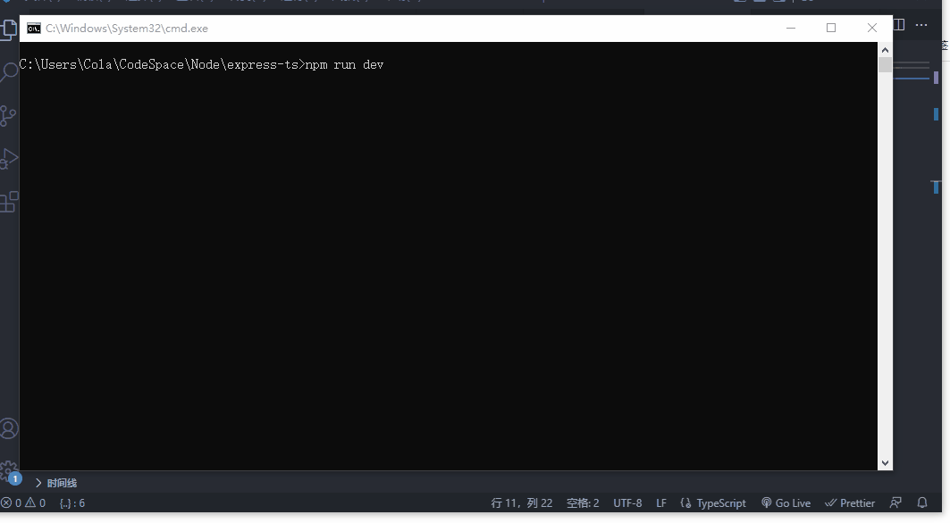
Task: Click the cmd.exe title bar text
Action: (127, 29)
